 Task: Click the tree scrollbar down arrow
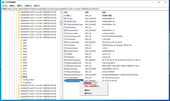click(61, 98)
